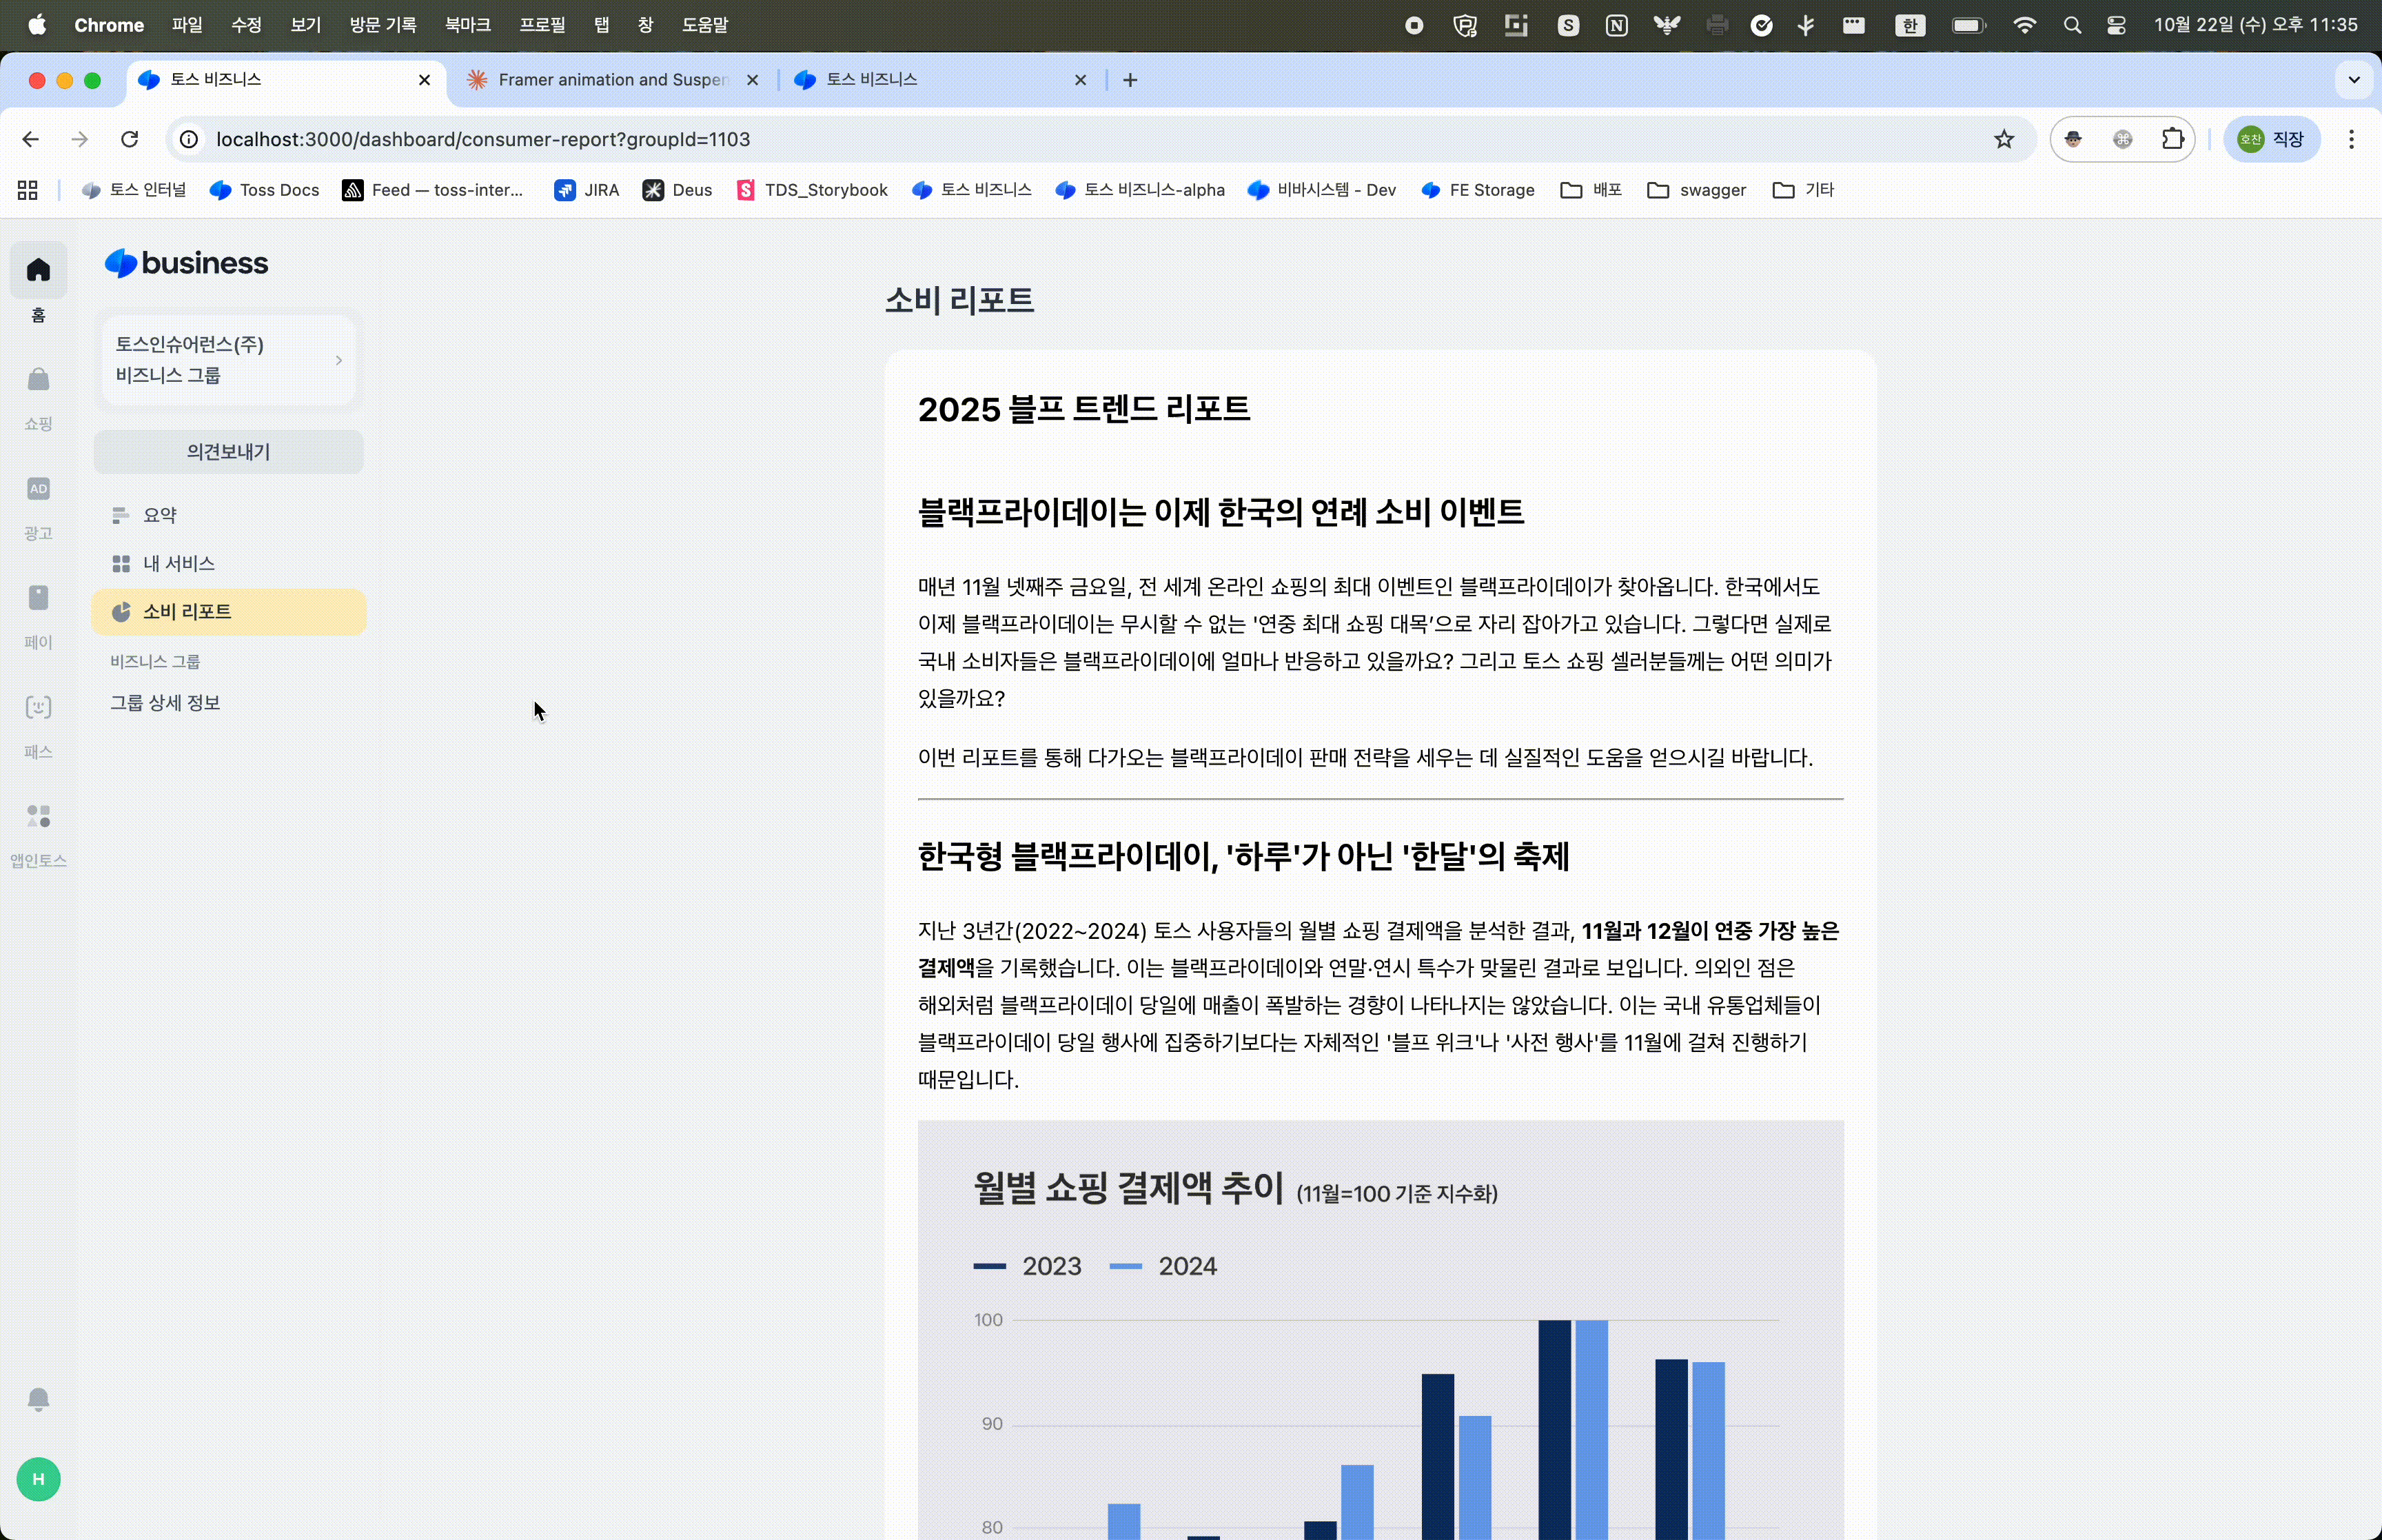Screen dimensions: 2382x1540
Task: Open the Pass (패스) face icon
Action: pos(38,708)
